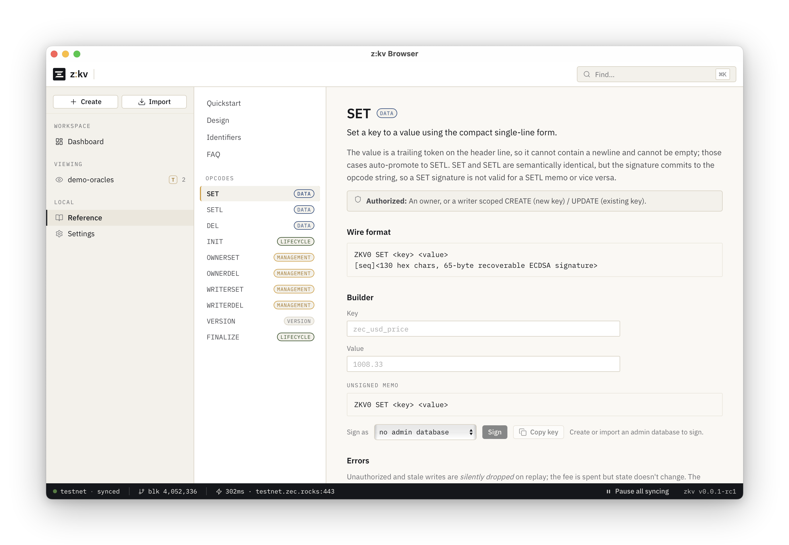Click the Copy key button
Viewport: 789px width, 545px height.
pos(538,432)
